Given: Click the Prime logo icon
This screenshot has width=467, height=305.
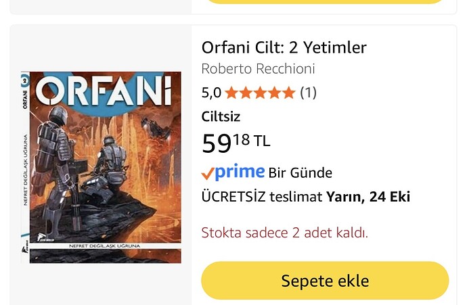Looking at the screenshot, I should point(240,172).
